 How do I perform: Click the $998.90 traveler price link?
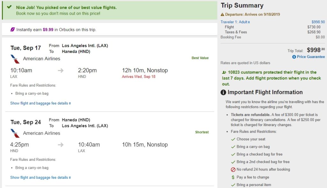(x=318, y=22)
